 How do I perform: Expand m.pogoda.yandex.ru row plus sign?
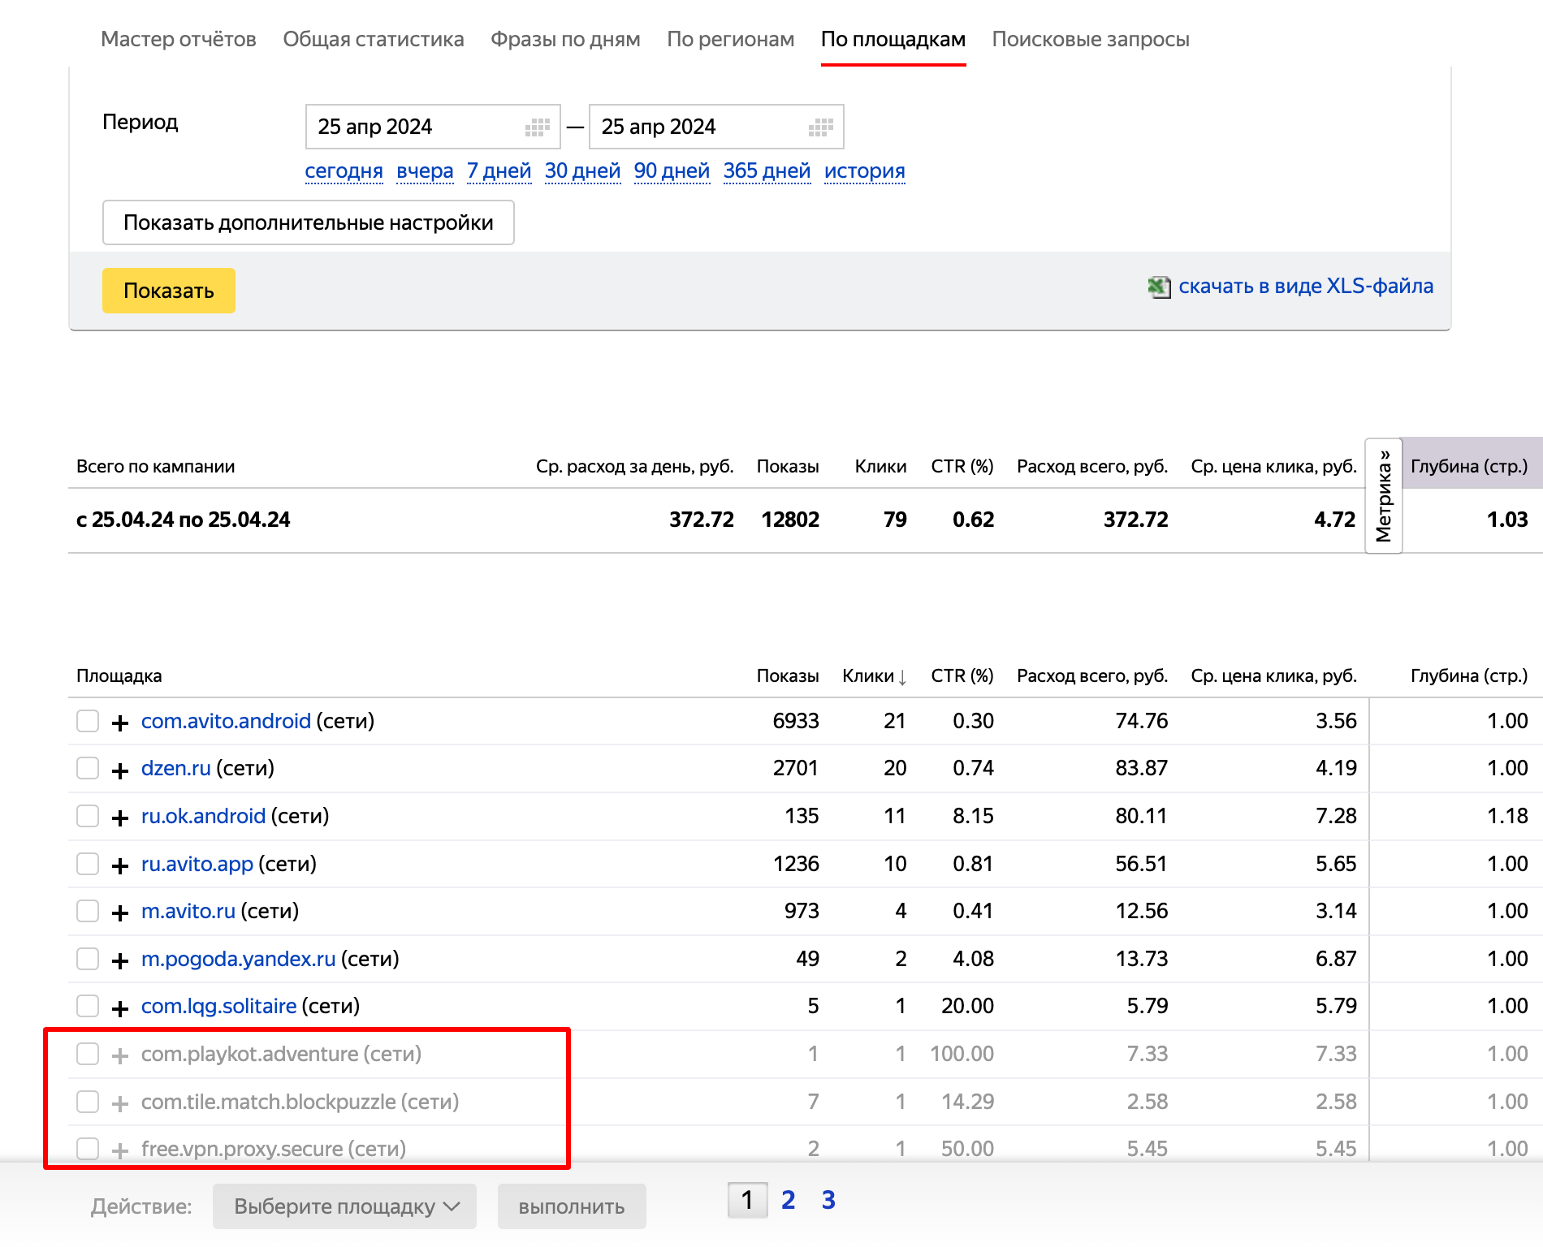click(120, 960)
